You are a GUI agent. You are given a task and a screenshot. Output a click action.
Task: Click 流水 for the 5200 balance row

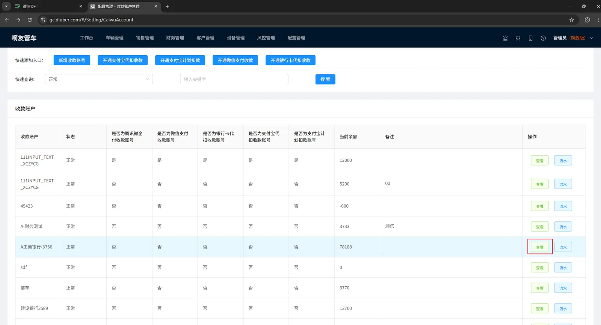[563, 184]
